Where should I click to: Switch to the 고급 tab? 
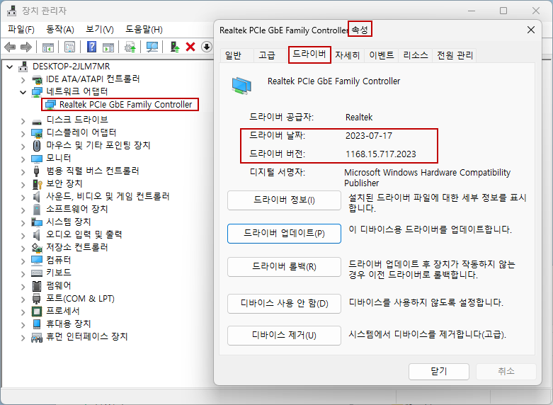click(x=267, y=55)
